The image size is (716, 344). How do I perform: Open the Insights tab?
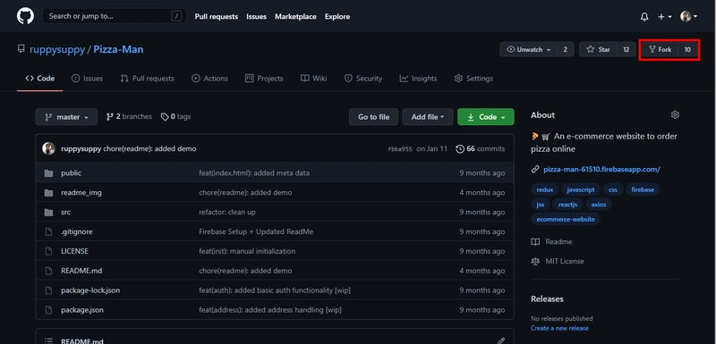coord(418,79)
